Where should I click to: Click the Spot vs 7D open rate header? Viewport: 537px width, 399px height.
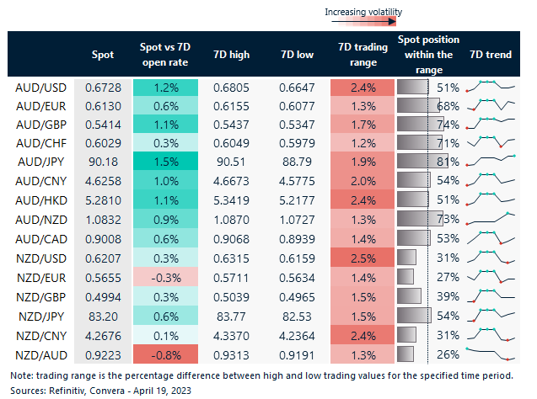[x=165, y=55]
